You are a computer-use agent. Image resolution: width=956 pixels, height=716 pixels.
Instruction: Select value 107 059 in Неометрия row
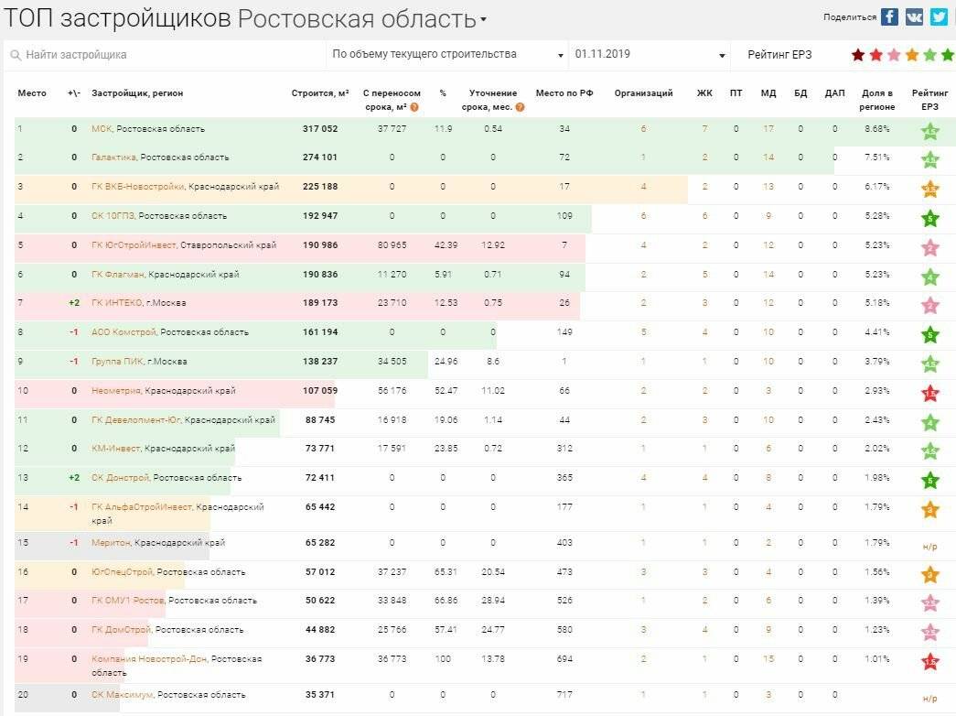[x=320, y=391]
